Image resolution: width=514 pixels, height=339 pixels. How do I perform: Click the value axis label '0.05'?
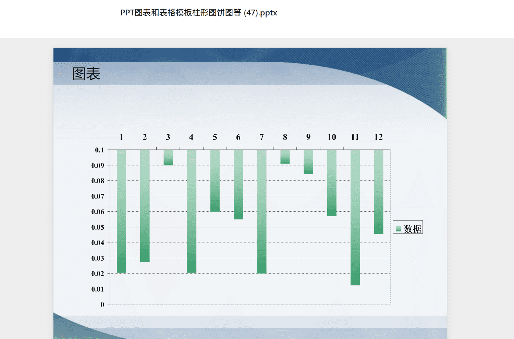tap(98, 227)
